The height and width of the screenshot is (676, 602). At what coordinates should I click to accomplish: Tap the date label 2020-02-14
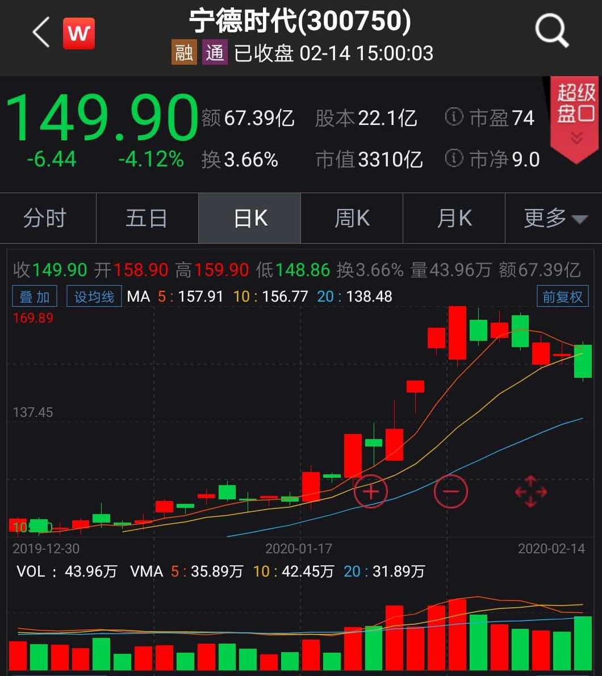[551, 549]
